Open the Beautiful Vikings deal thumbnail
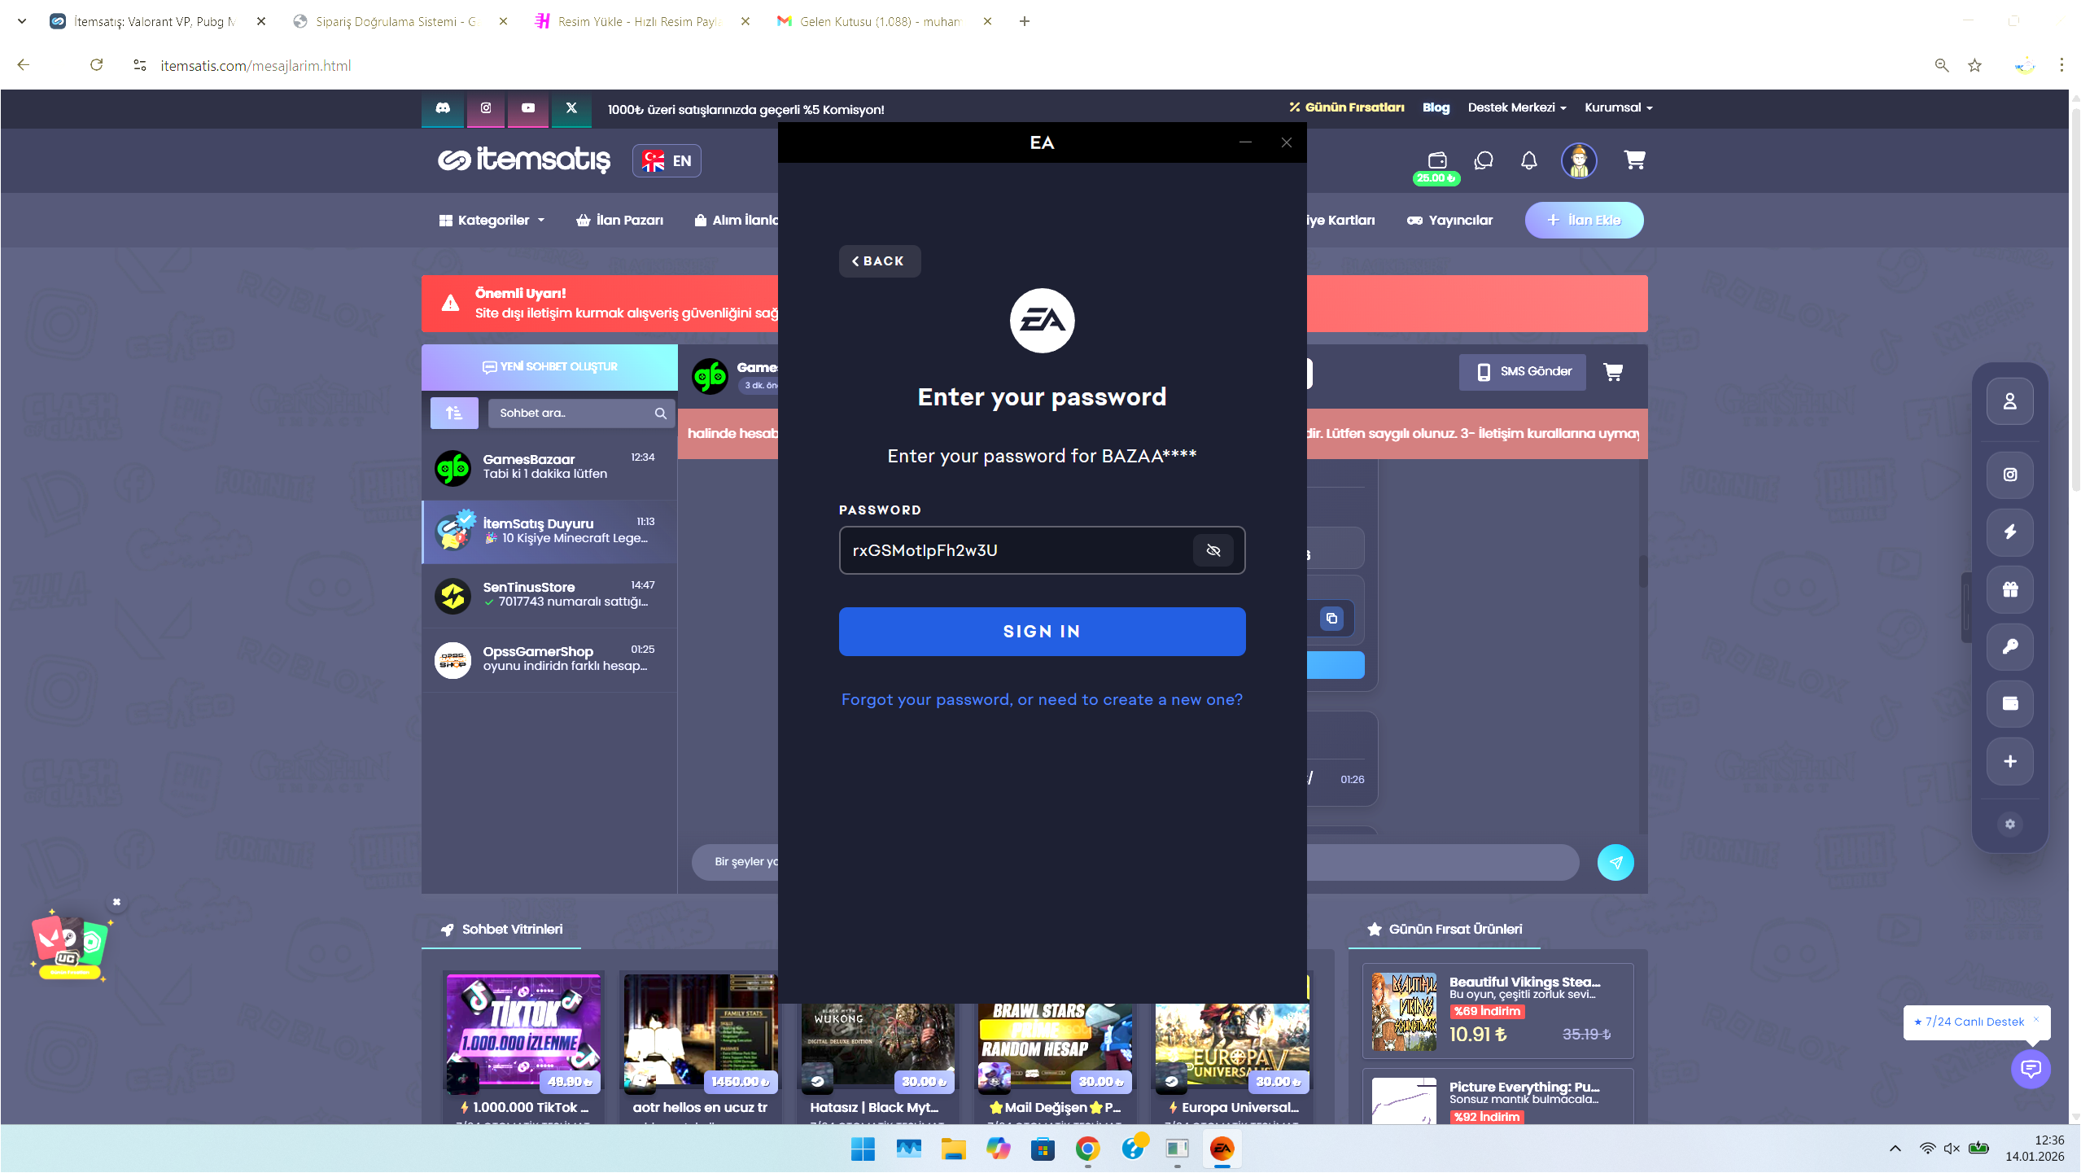This screenshot has height=1173, width=2081. point(1405,1012)
